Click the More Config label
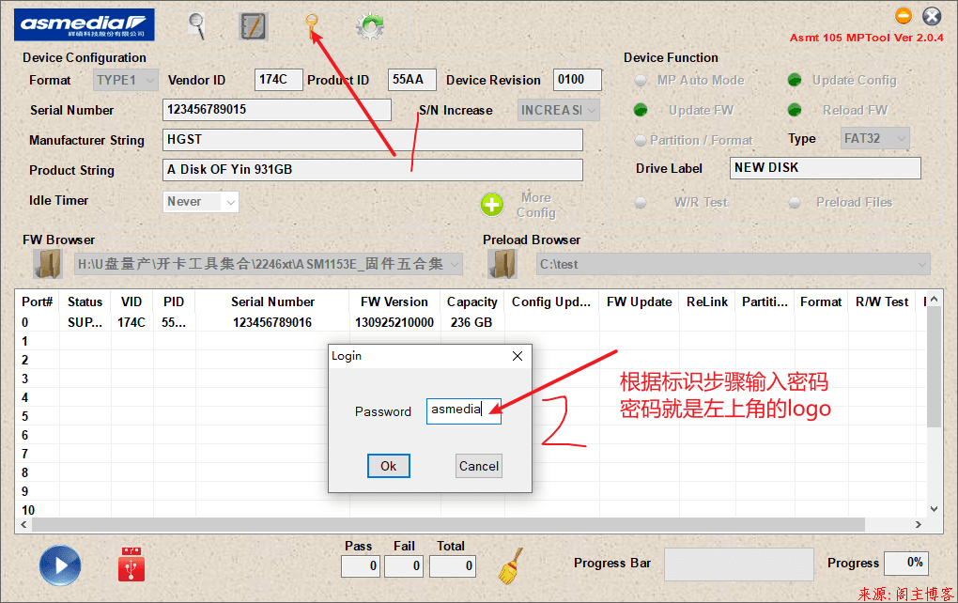Screen dimensions: 958x603 535,206
